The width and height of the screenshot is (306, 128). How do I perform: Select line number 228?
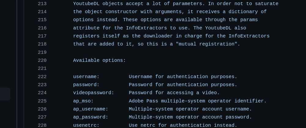42,125
